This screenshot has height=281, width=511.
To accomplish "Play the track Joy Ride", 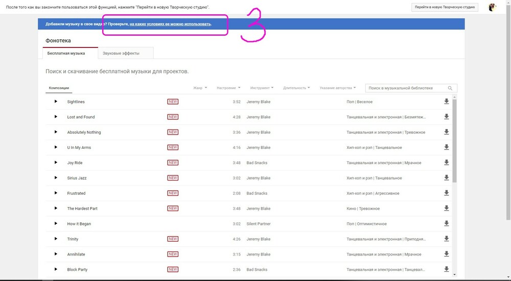I will coord(56,163).
